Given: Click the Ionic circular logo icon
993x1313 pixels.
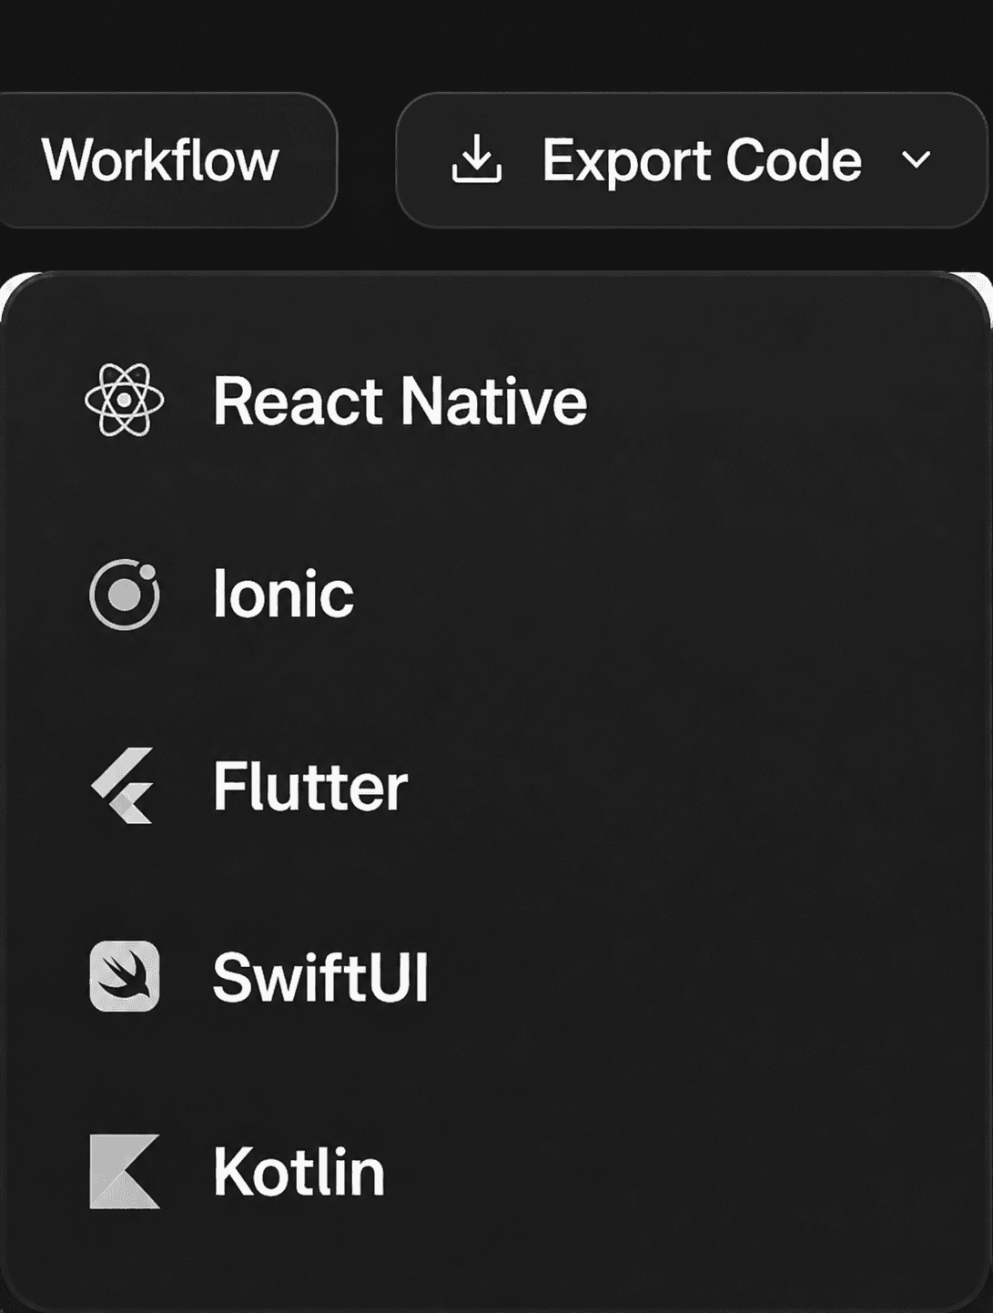Looking at the screenshot, I should point(125,594).
